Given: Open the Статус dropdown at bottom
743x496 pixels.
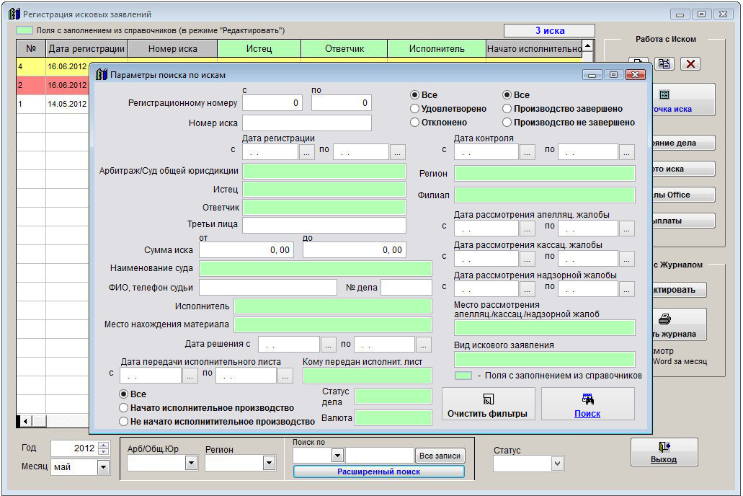Looking at the screenshot, I should click(x=556, y=464).
